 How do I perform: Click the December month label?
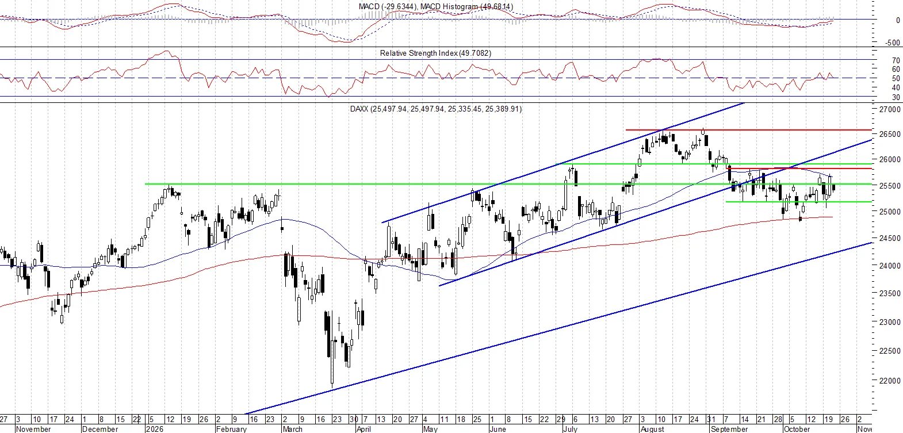click(x=100, y=429)
